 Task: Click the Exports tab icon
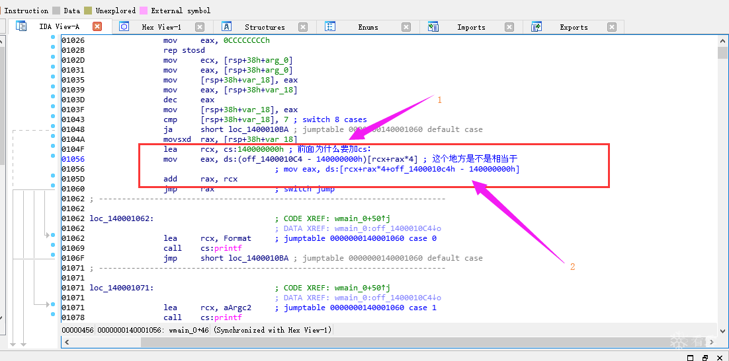536,26
